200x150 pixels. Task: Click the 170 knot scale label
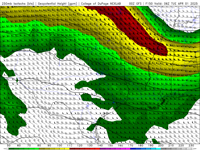pyautogui.click(x=130, y=145)
